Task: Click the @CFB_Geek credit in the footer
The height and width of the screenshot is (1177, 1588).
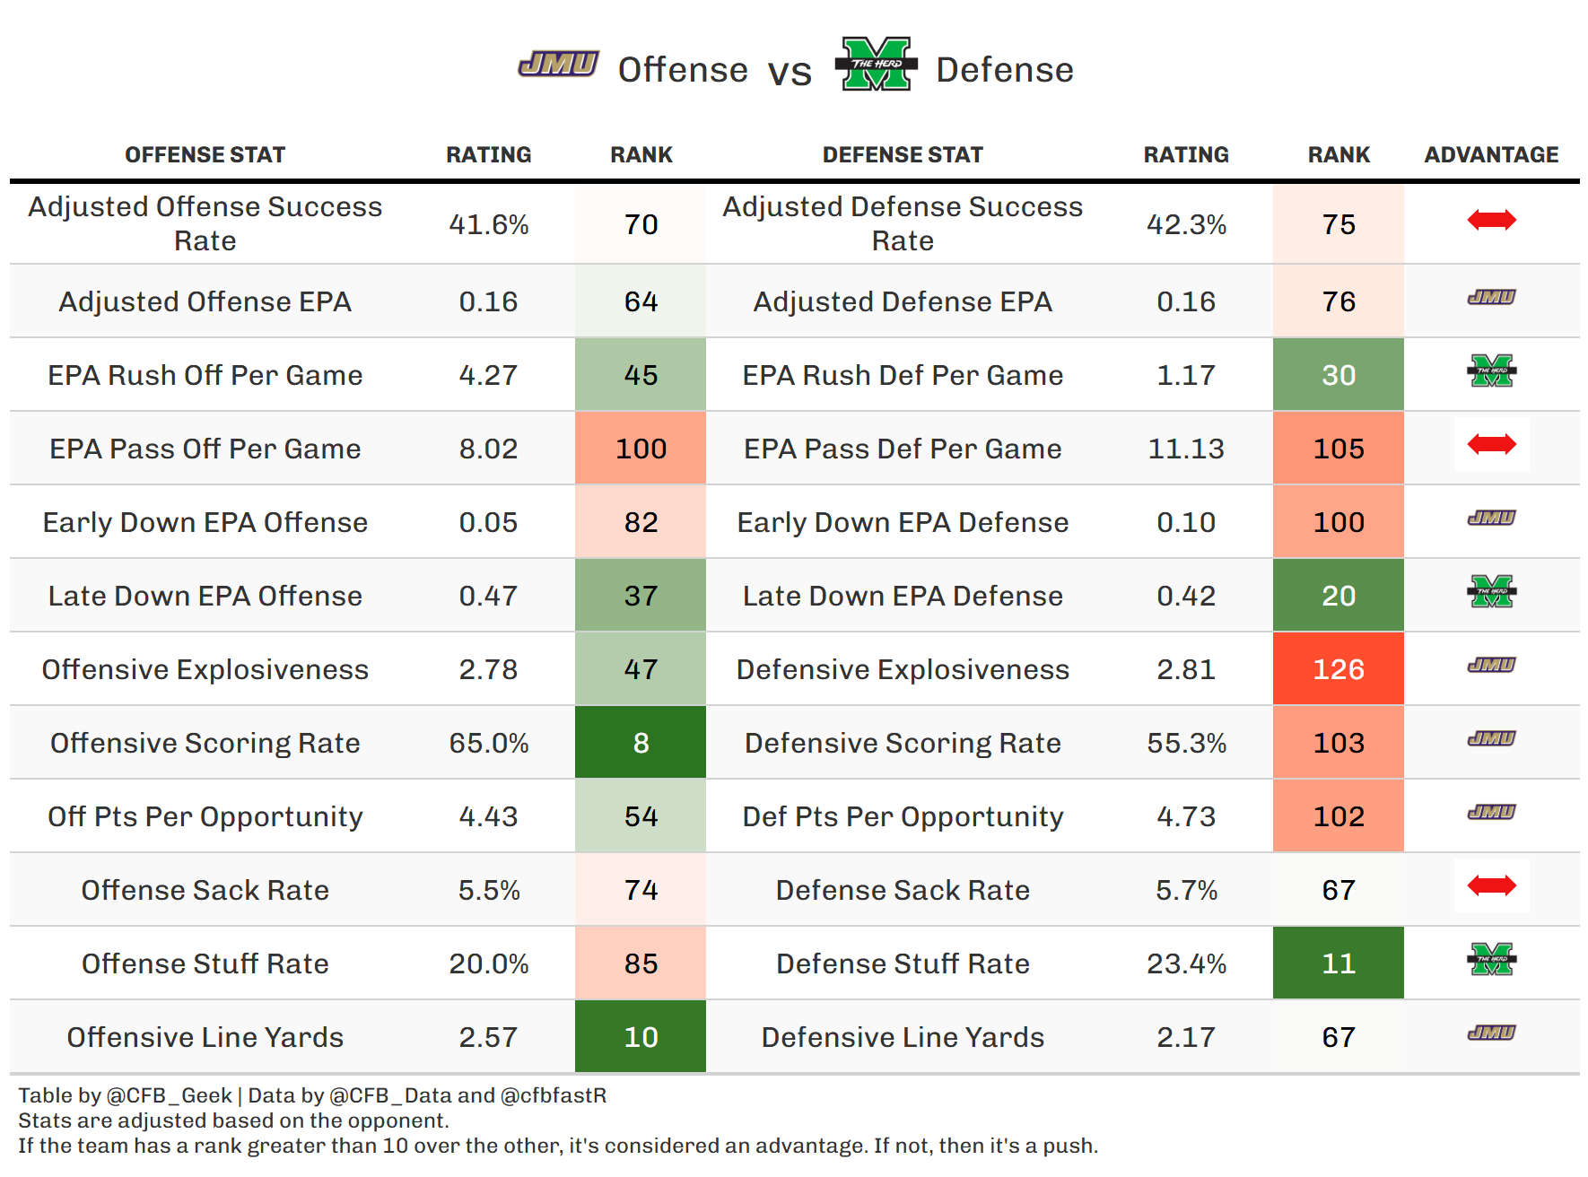Action: tap(169, 1095)
